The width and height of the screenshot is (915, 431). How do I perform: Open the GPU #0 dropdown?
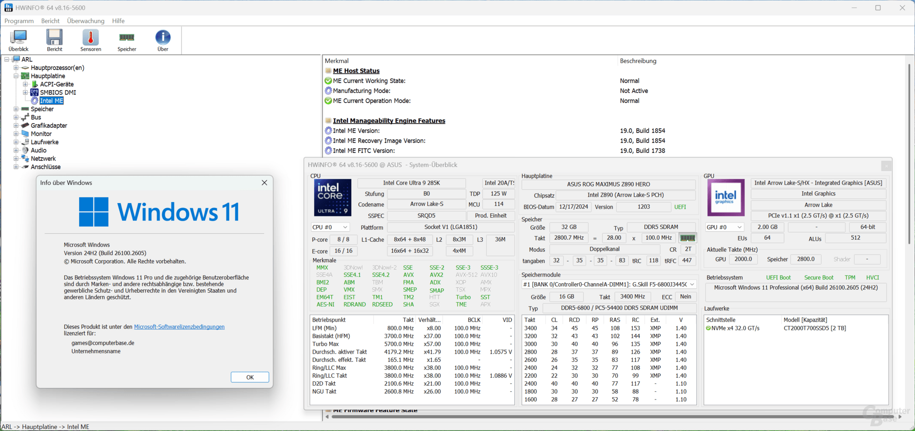(x=724, y=227)
